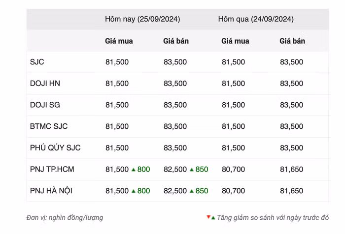
Task: Choose the PNJ TP.HCM row label
Action: [53, 170]
